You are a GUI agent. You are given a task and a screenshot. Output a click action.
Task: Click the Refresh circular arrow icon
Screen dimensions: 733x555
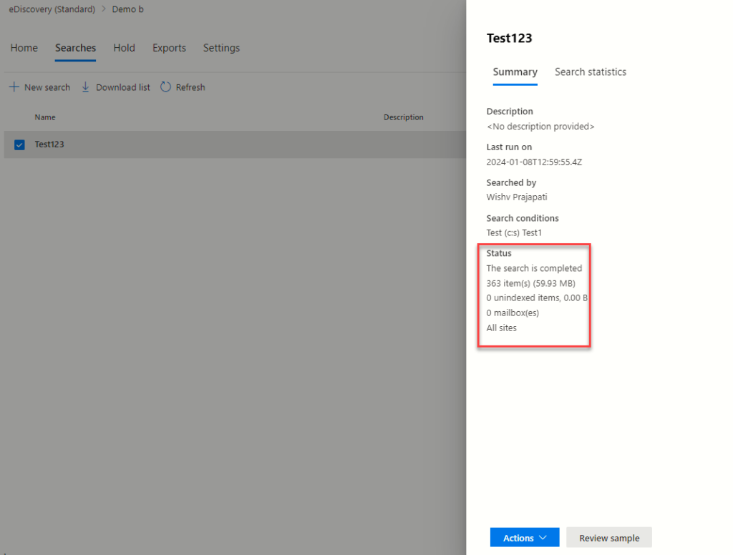pyautogui.click(x=165, y=87)
